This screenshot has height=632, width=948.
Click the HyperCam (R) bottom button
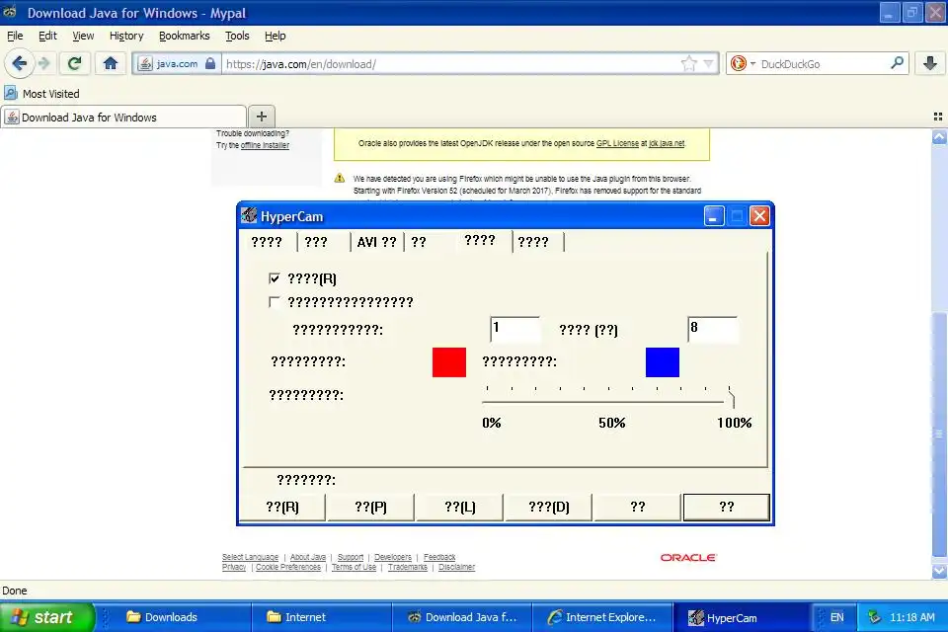coord(282,507)
